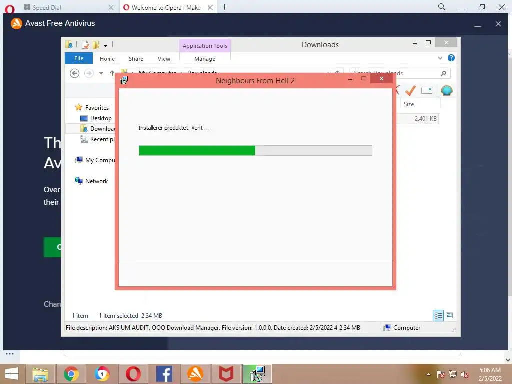
Task: Open Avast Antivirus from the taskbar
Action: tap(195, 374)
